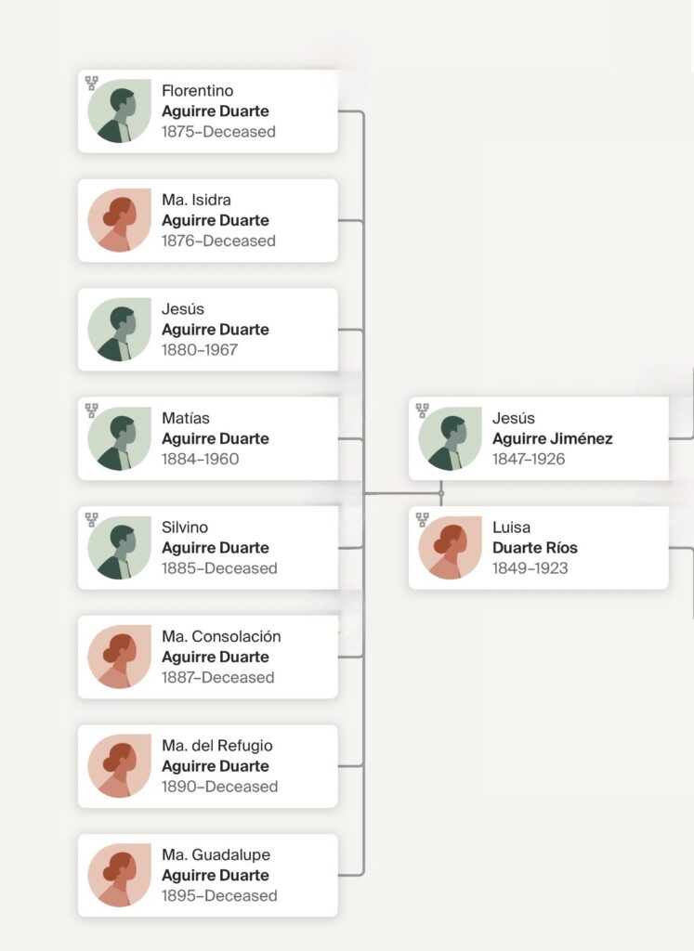Click Luisa Duarte Ríos's portrait avatar
The width and height of the screenshot is (694, 951).
(x=450, y=548)
